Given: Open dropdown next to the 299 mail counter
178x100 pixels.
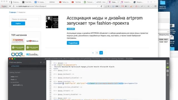Looking at the screenshot, I should pos(120,6).
